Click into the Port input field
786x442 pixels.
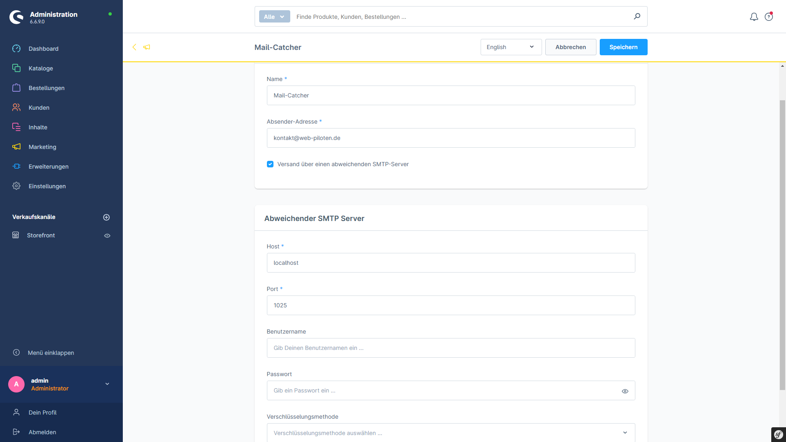450,305
